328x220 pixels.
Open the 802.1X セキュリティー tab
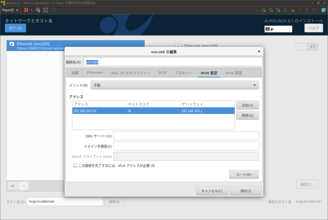[131, 73]
